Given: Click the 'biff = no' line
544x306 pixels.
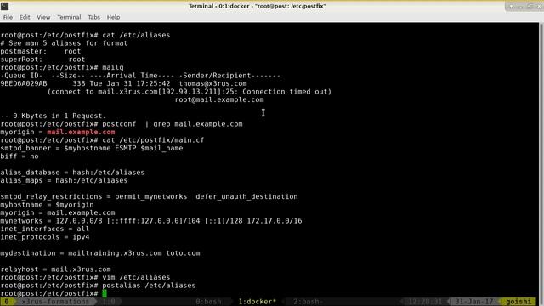Looking at the screenshot, I should coord(20,156).
